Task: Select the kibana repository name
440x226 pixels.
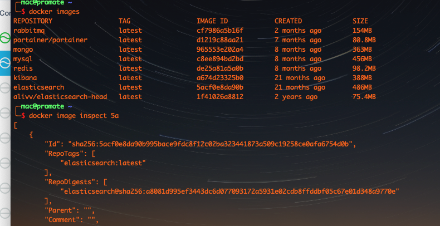Action: point(25,78)
